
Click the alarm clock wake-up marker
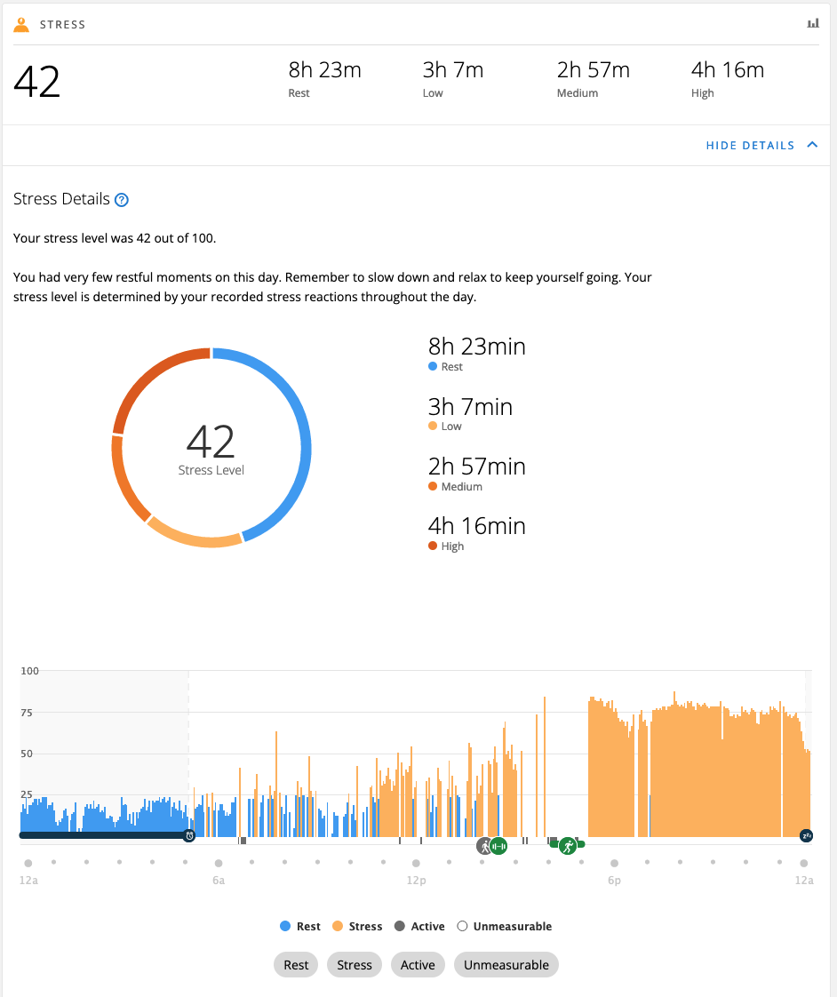pos(189,836)
